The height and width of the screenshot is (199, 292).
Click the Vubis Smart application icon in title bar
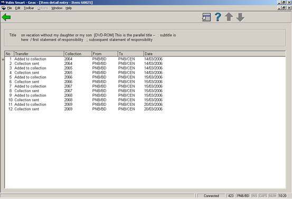[3, 3]
